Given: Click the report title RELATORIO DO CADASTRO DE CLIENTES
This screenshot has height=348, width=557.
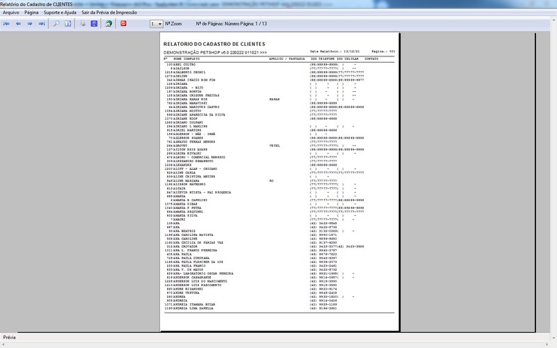Looking at the screenshot, I should tap(214, 44).
